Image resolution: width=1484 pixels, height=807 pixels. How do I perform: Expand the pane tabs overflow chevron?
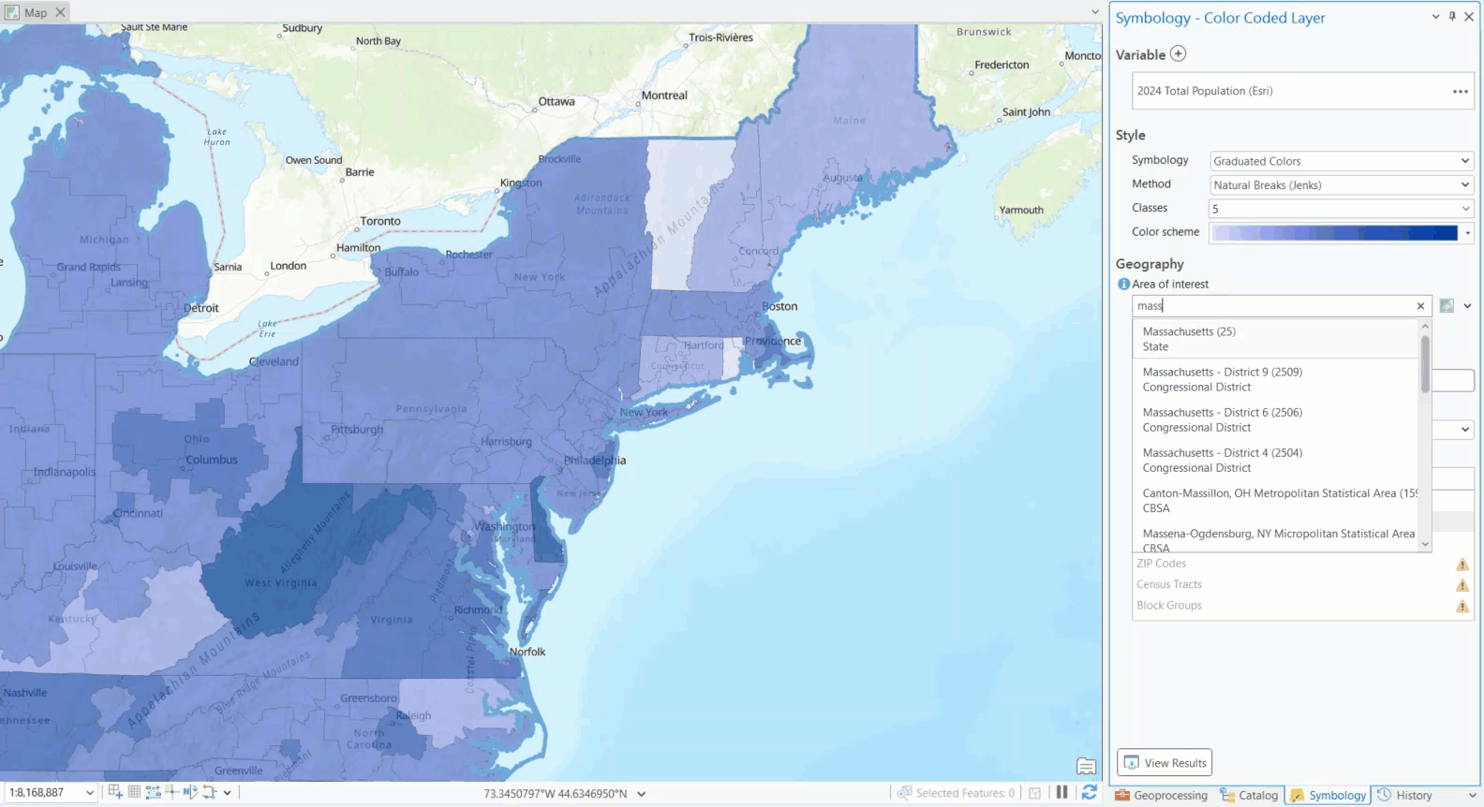click(1473, 796)
